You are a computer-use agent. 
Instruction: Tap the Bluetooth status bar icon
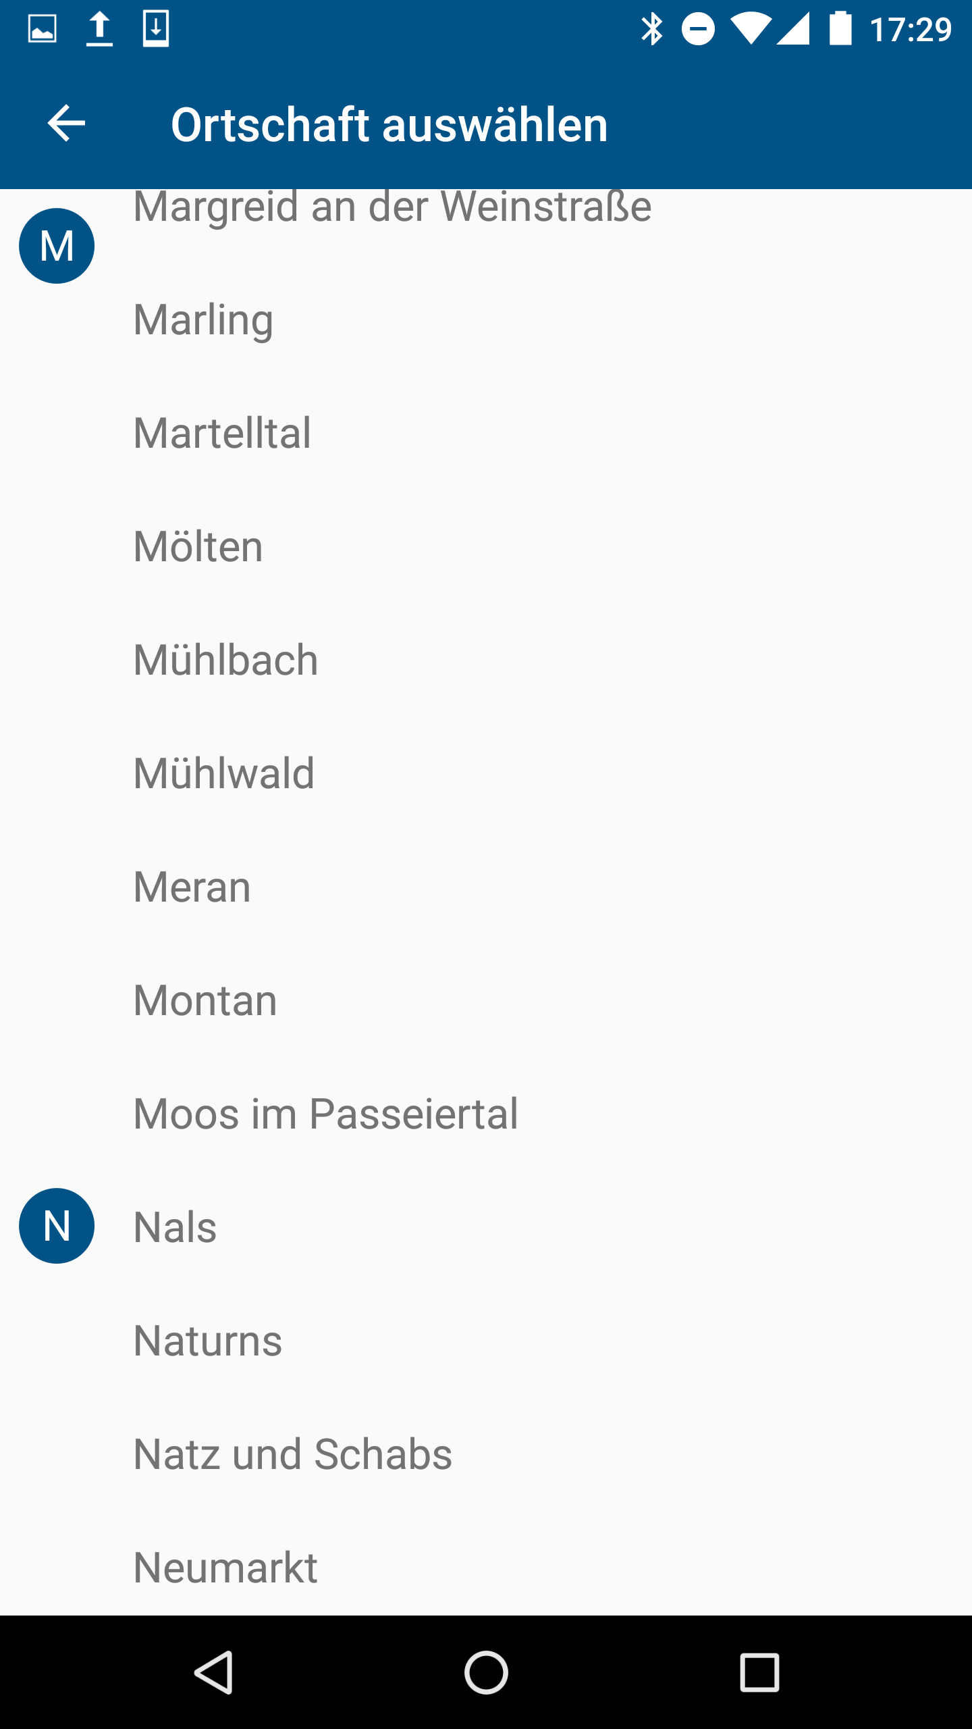(x=651, y=29)
